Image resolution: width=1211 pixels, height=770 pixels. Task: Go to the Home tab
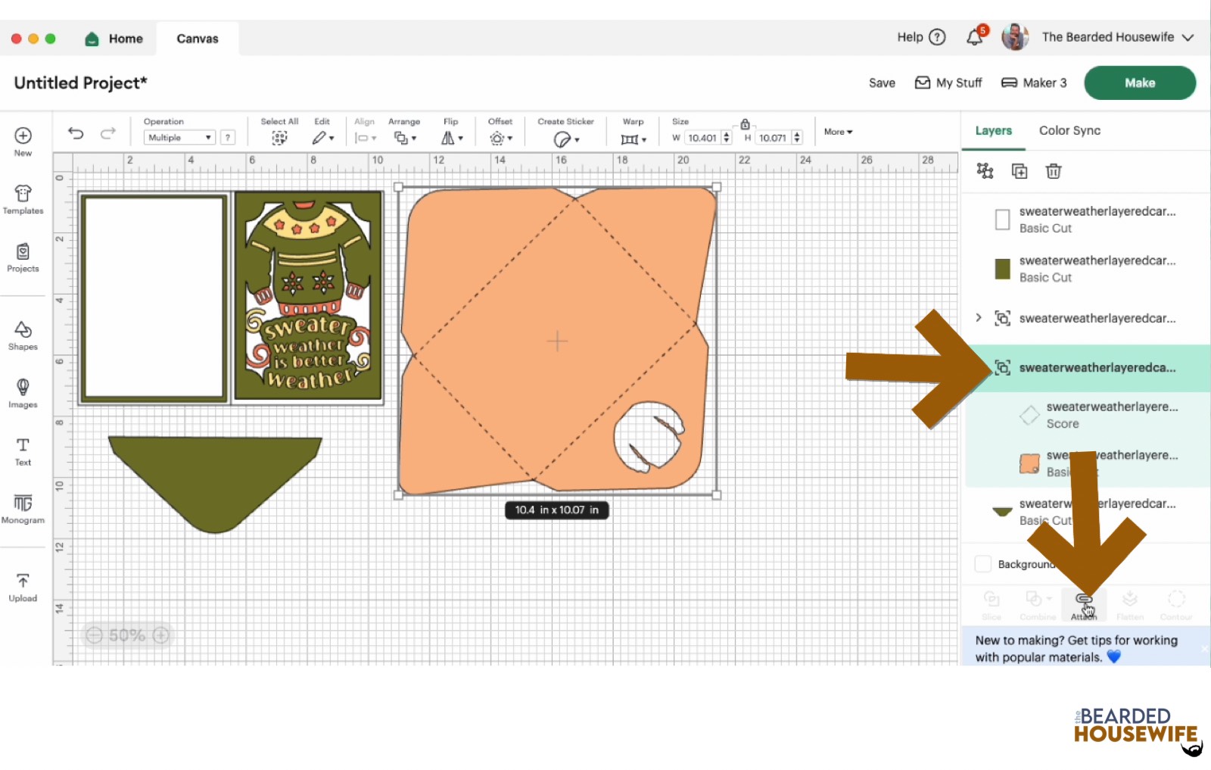[x=114, y=38]
